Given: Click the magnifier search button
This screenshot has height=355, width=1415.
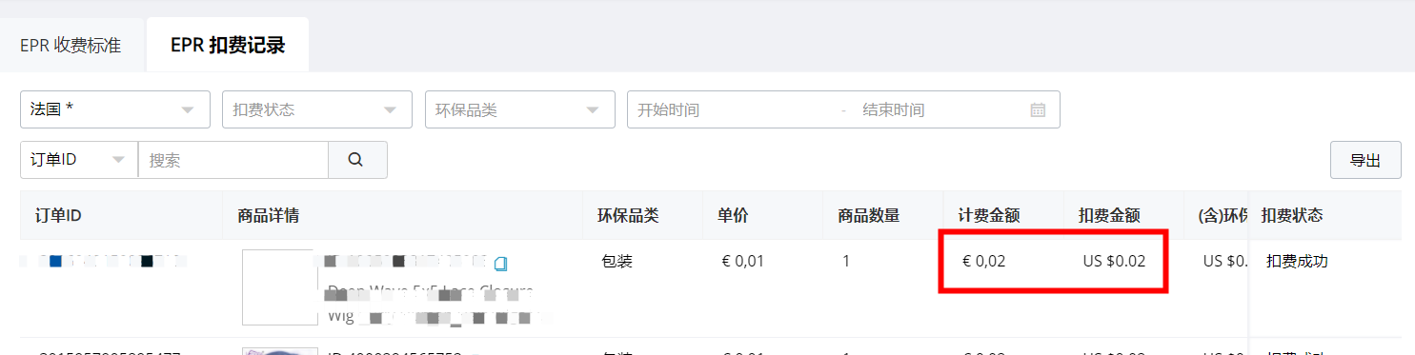Looking at the screenshot, I should (357, 160).
